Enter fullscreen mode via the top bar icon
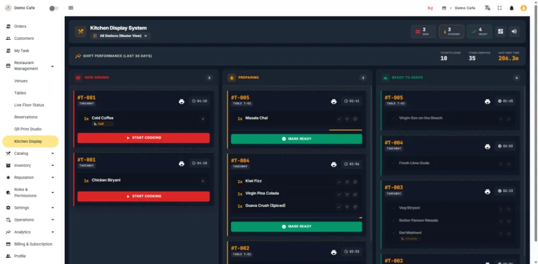 (x=500, y=8)
